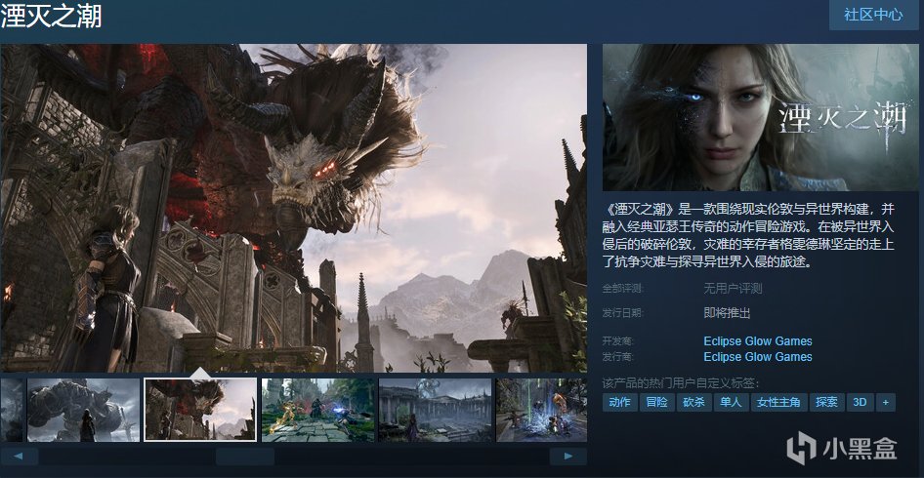Viewport: 924px width, 478px height.
Task: Click the left scroll arrow under thumbnails
Action: (x=19, y=457)
